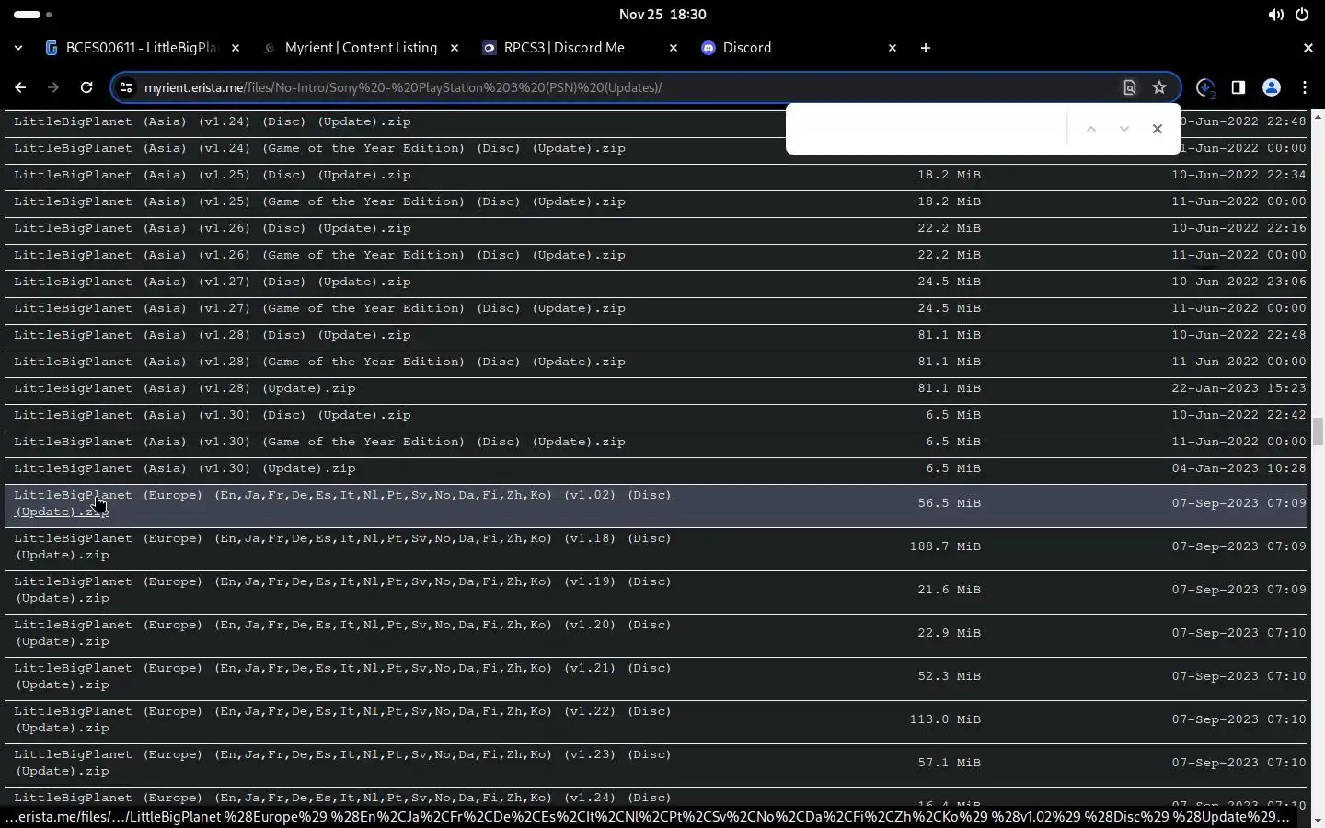This screenshot has height=828, width=1325.
Task: Open Asia v1.27 Game of the Year Edition zip
Action: tap(319, 308)
